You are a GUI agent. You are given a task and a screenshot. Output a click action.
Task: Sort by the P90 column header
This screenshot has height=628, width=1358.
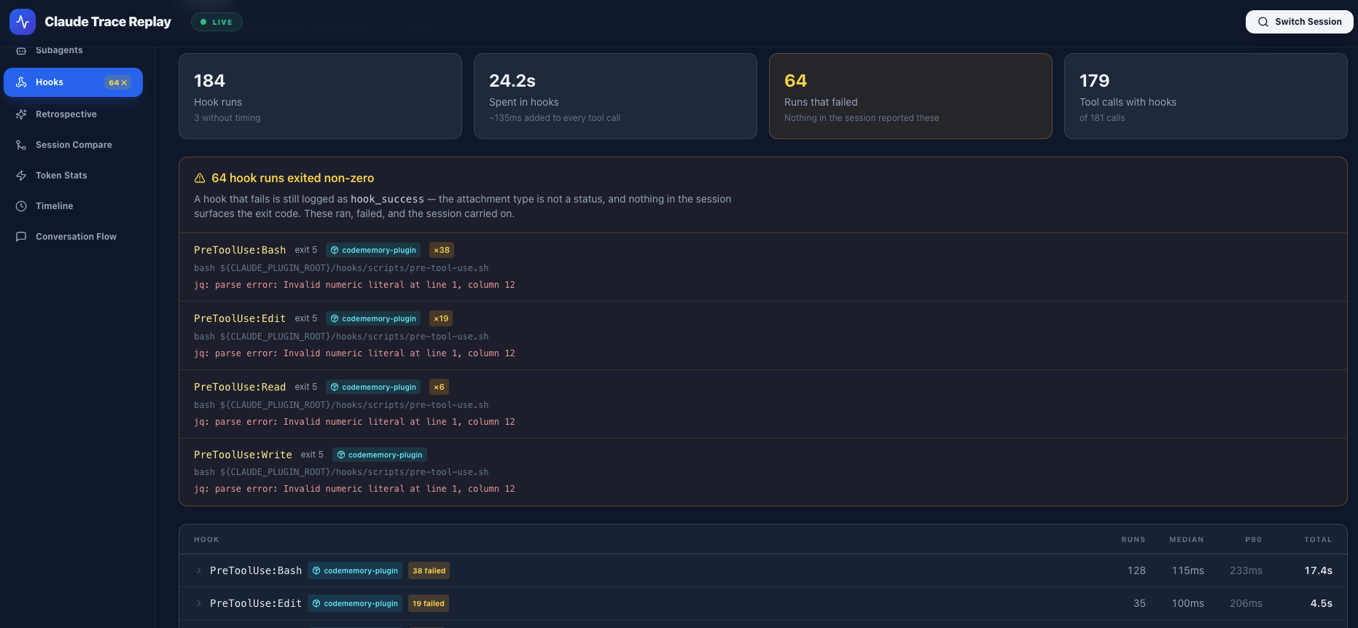tap(1253, 540)
